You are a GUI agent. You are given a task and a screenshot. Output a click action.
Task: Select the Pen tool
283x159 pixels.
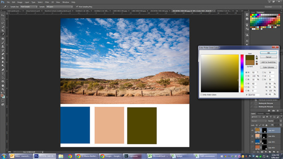(3, 70)
